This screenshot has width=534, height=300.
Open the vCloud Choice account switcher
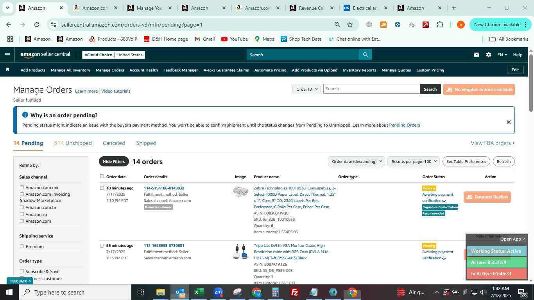tap(113, 55)
